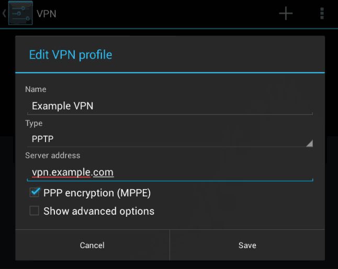338x269 pixels.
Task: Click the 'PPP encryption (MPPE)' label text
Action: pos(97,193)
